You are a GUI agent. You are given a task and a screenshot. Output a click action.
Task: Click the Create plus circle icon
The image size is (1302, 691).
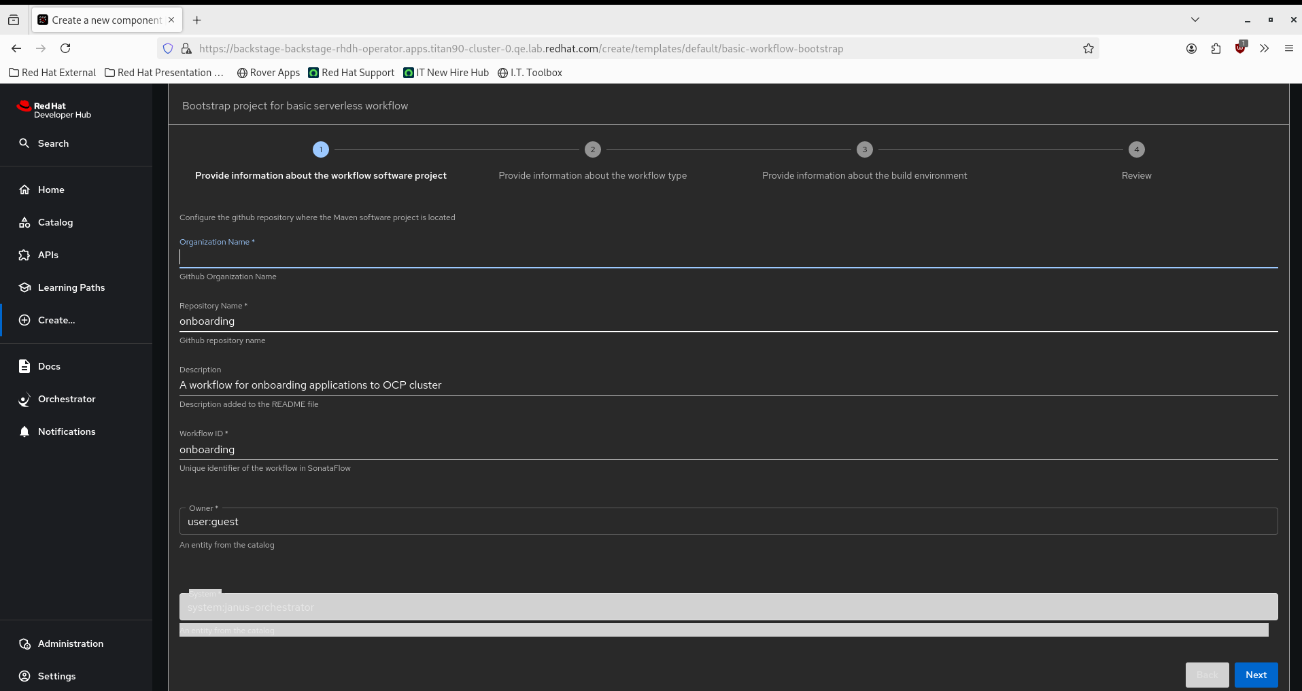tap(24, 320)
